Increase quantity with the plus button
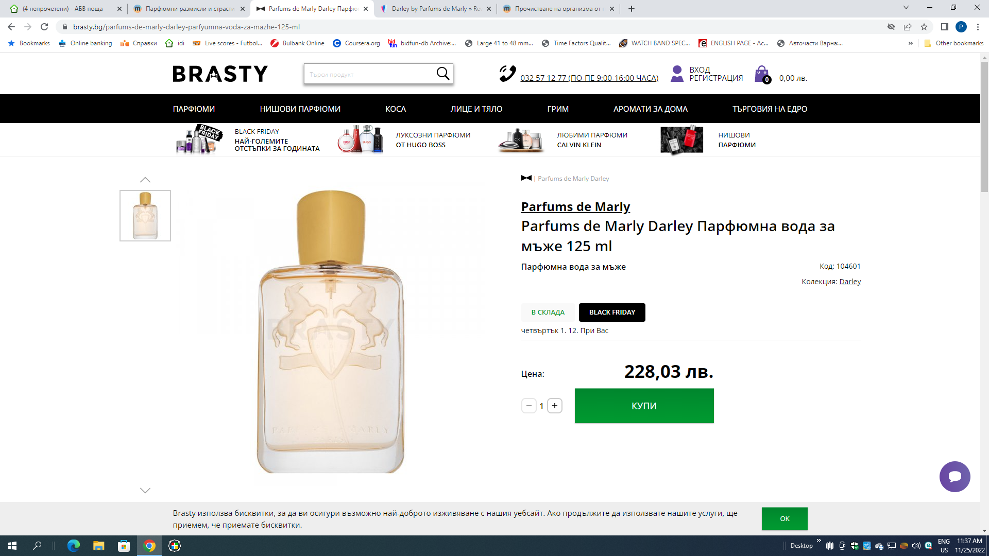This screenshot has width=989, height=556. 555,406
